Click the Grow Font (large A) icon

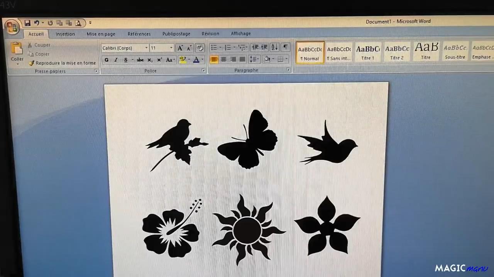180,48
